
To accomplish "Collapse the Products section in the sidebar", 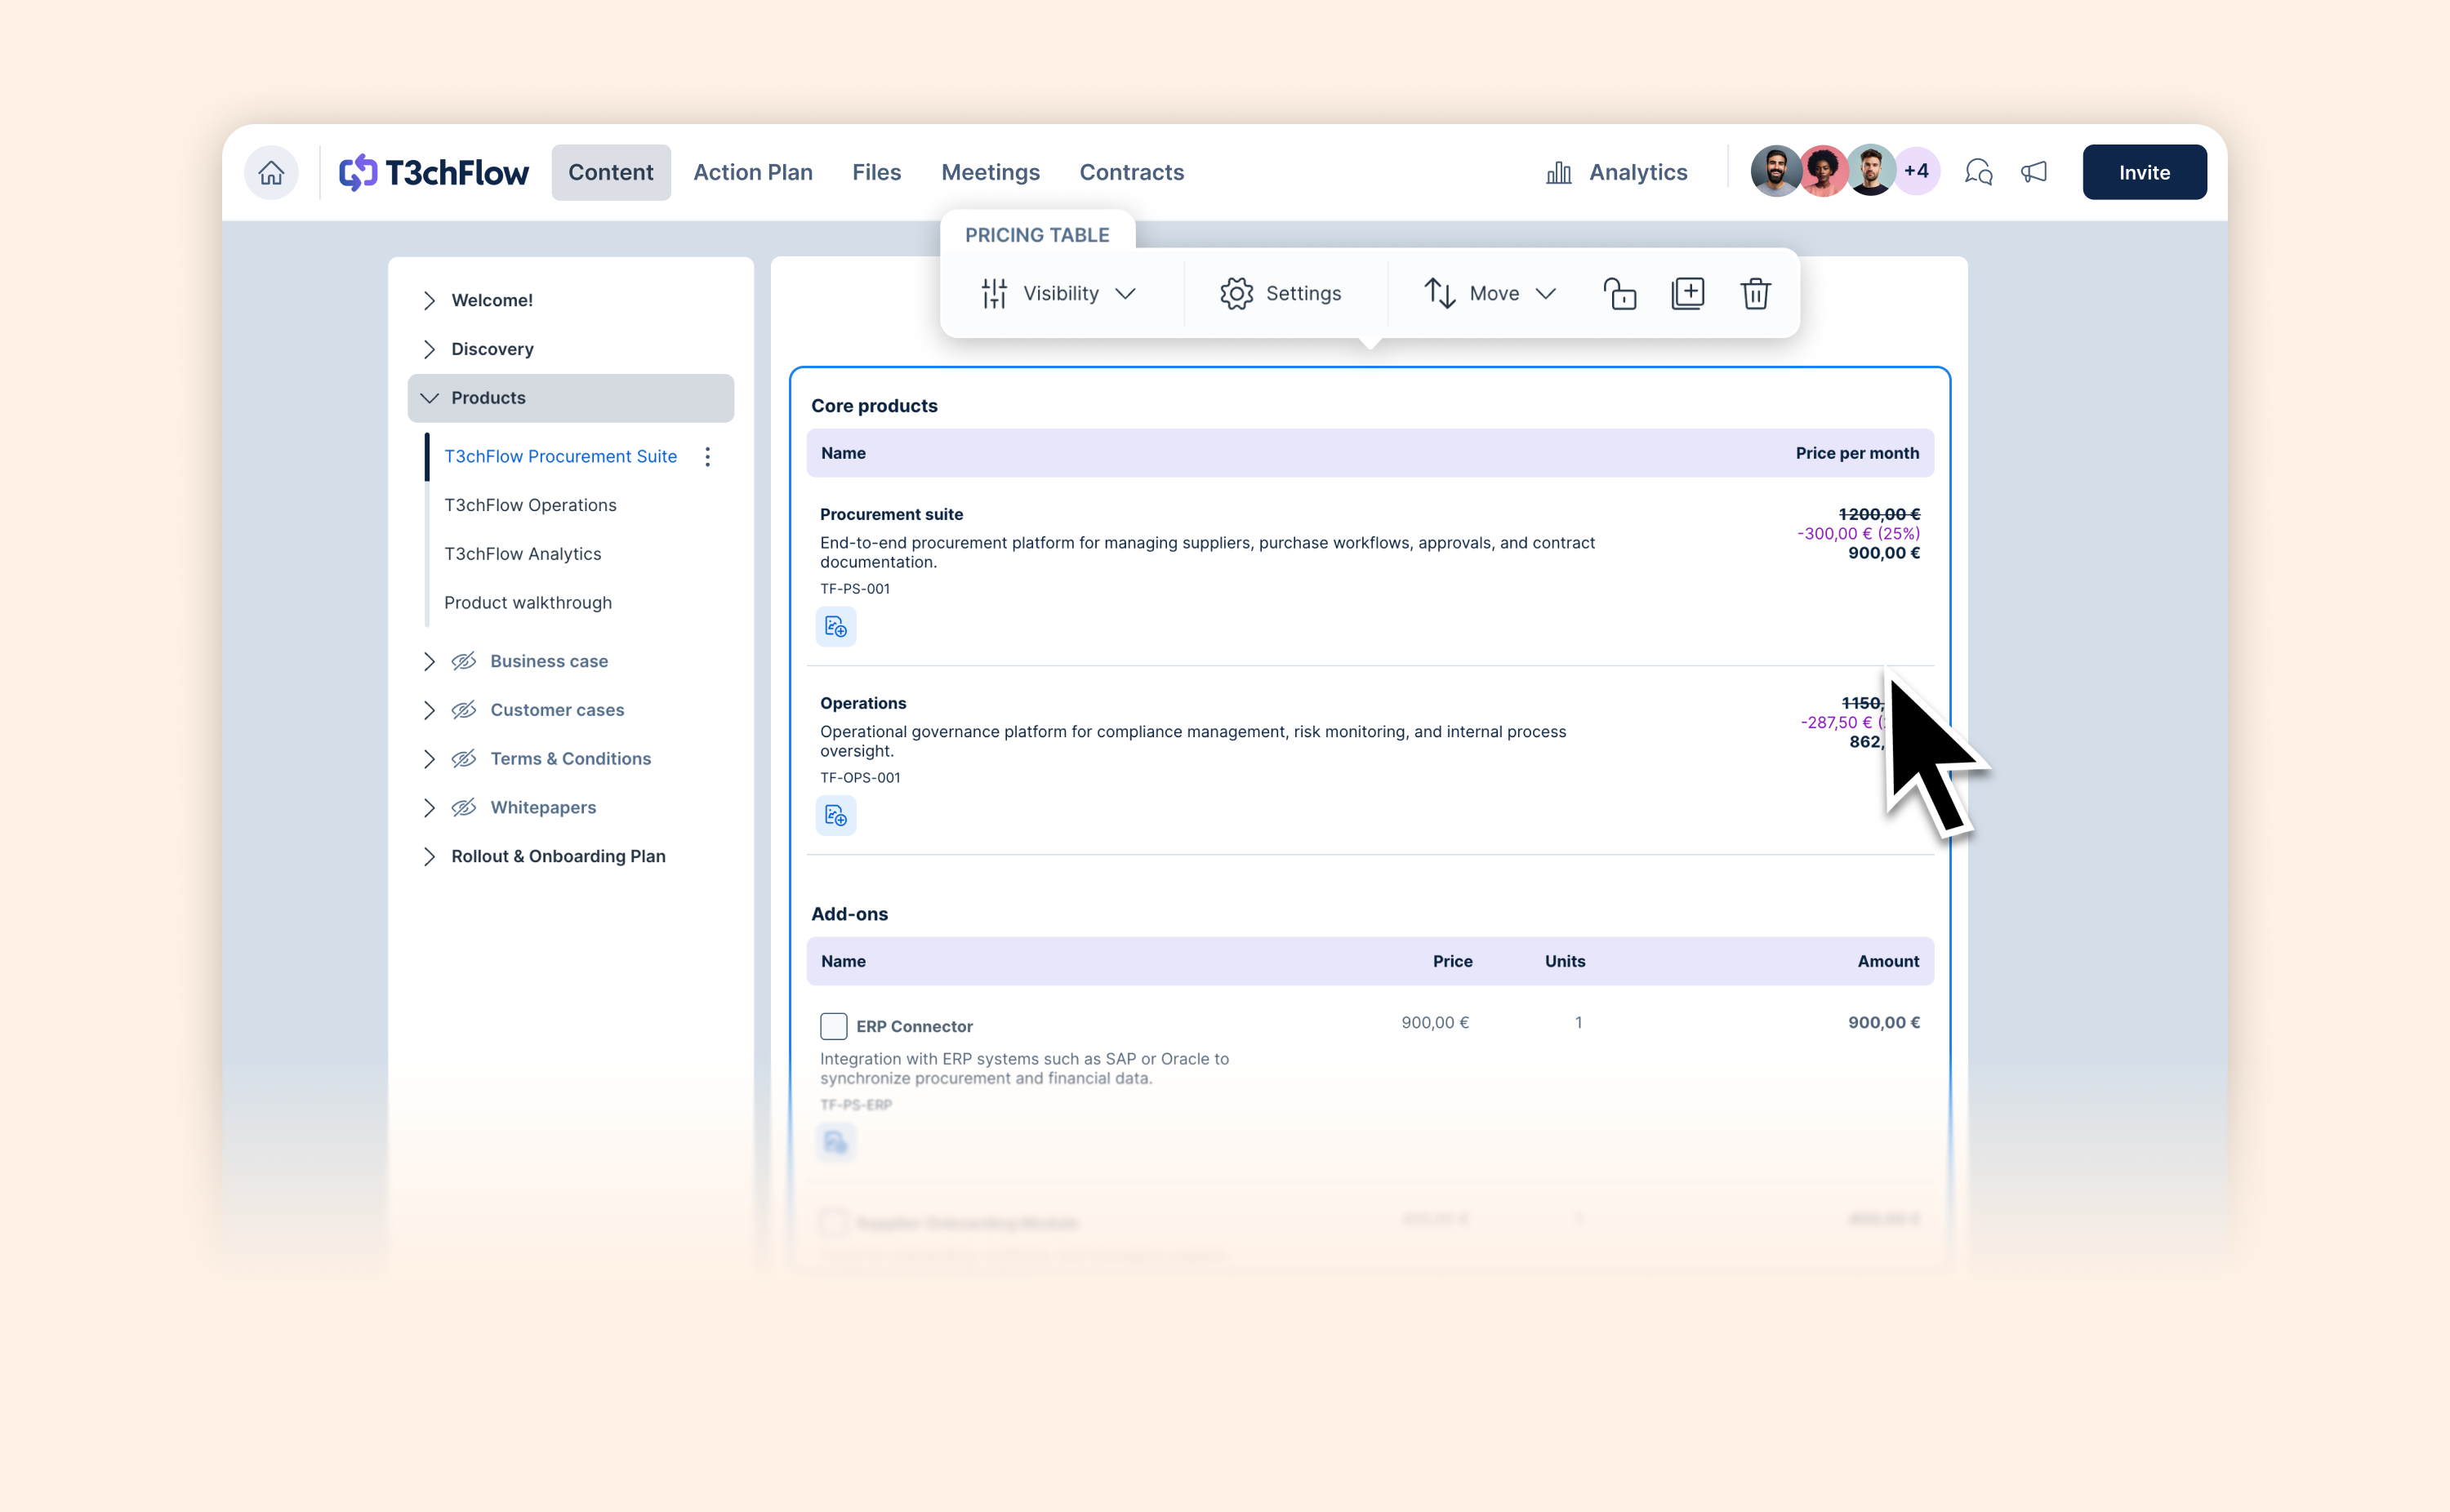I will (x=430, y=398).
